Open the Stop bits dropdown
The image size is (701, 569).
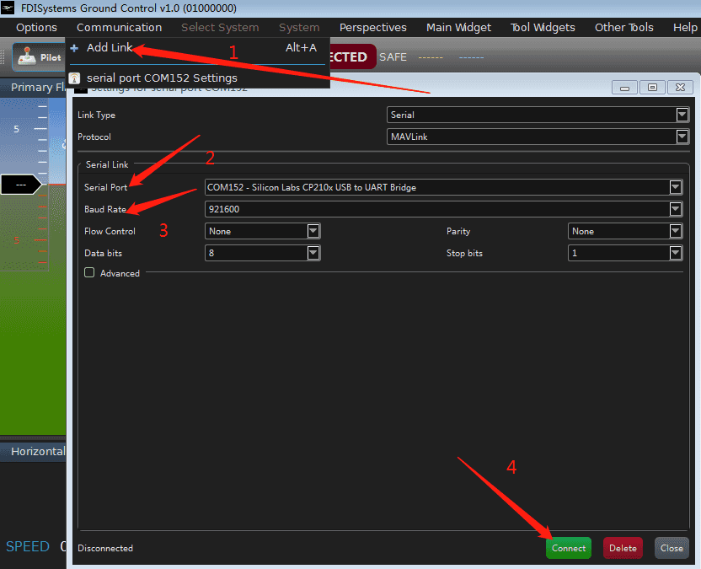click(625, 253)
